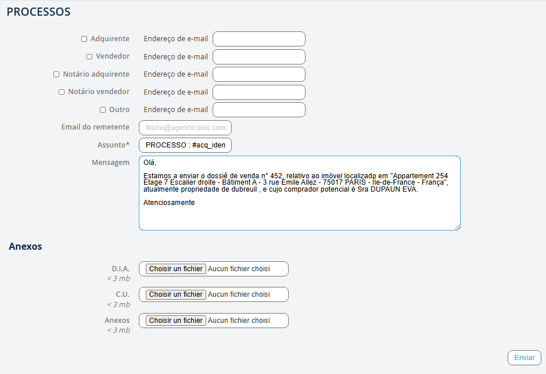Screen dimensions: 546x374
Task: Choose a file for Anexos attachment
Action: coord(176,321)
